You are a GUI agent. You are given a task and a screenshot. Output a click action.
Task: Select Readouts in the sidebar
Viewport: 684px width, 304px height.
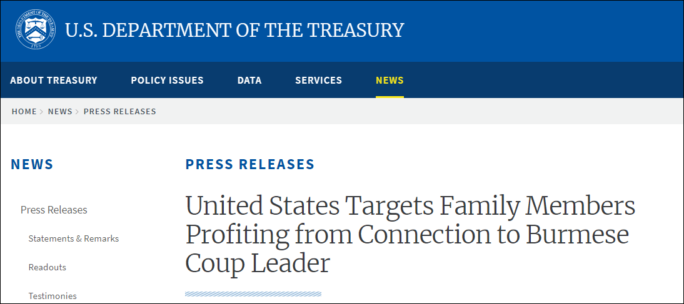coord(48,267)
